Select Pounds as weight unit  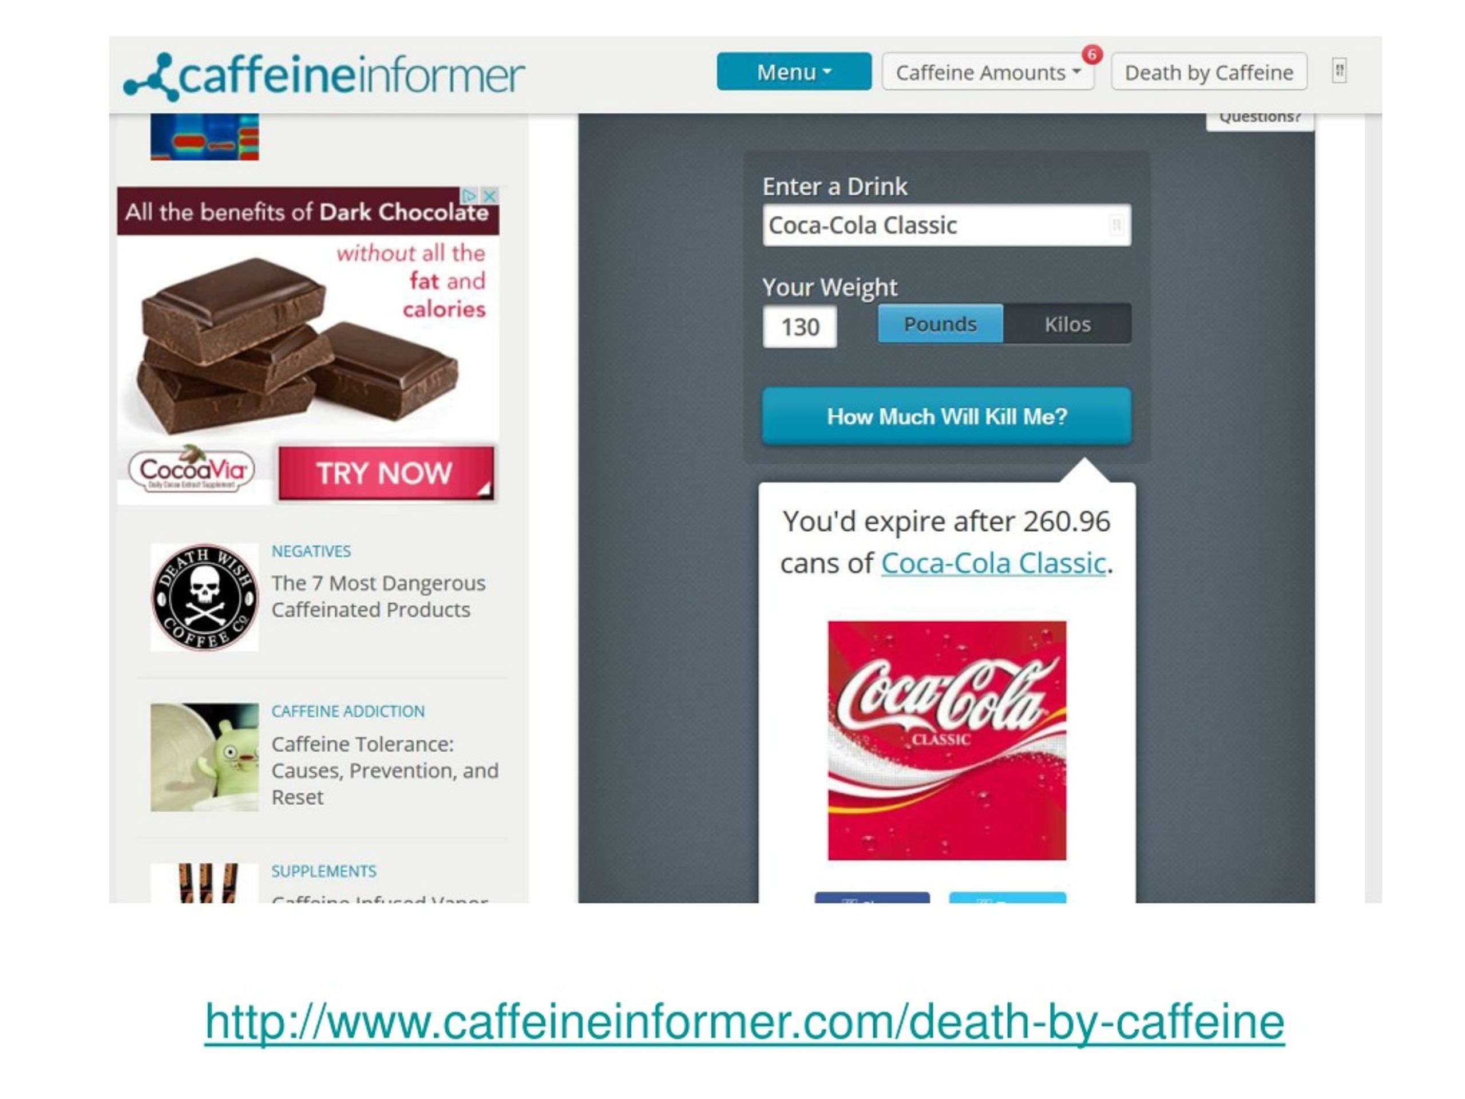click(940, 324)
